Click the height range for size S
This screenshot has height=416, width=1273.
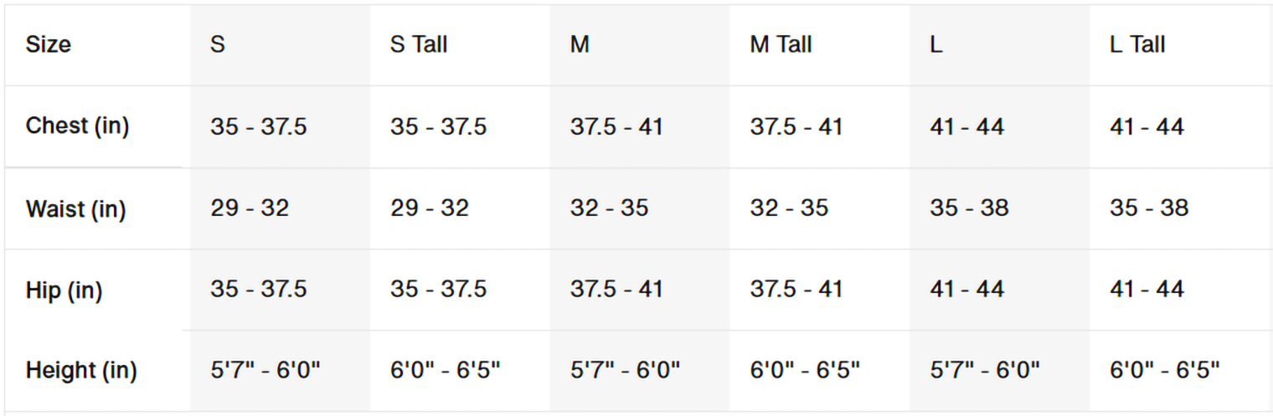pyautogui.click(x=266, y=370)
